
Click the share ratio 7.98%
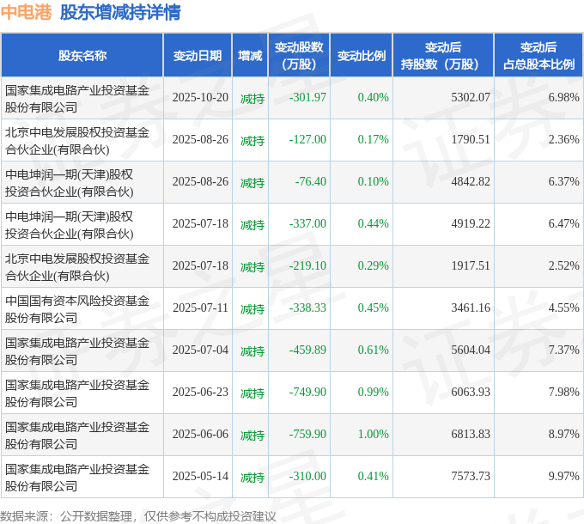pyautogui.click(x=564, y=392)
